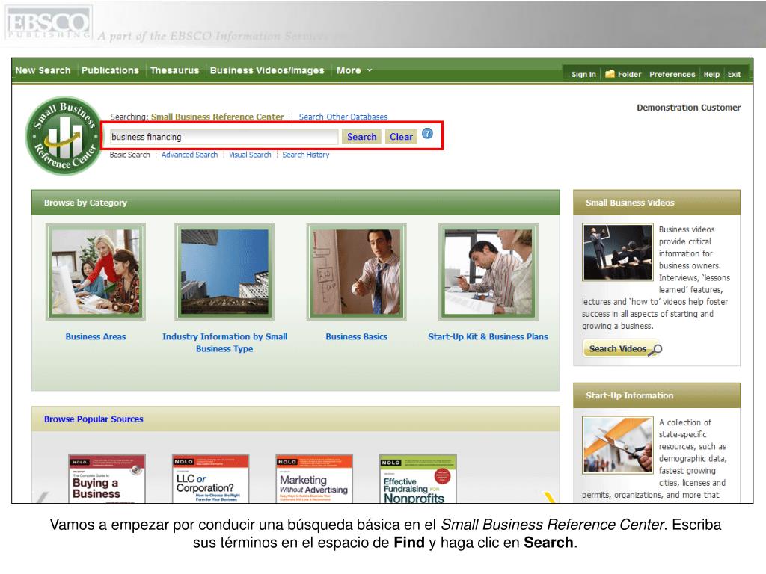This screenshot has height=574, width=766.
Task: Click the Browse by Category header
Action: (295, 203)
